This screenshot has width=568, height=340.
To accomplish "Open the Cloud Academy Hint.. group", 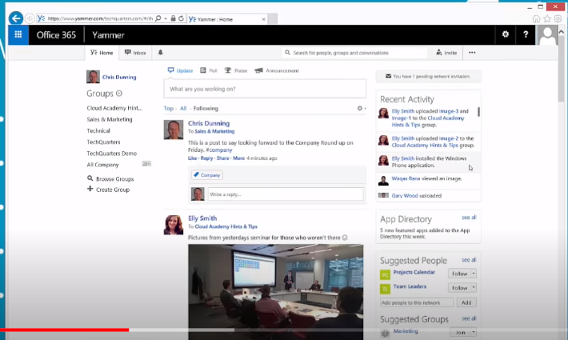I will (114, 108).
